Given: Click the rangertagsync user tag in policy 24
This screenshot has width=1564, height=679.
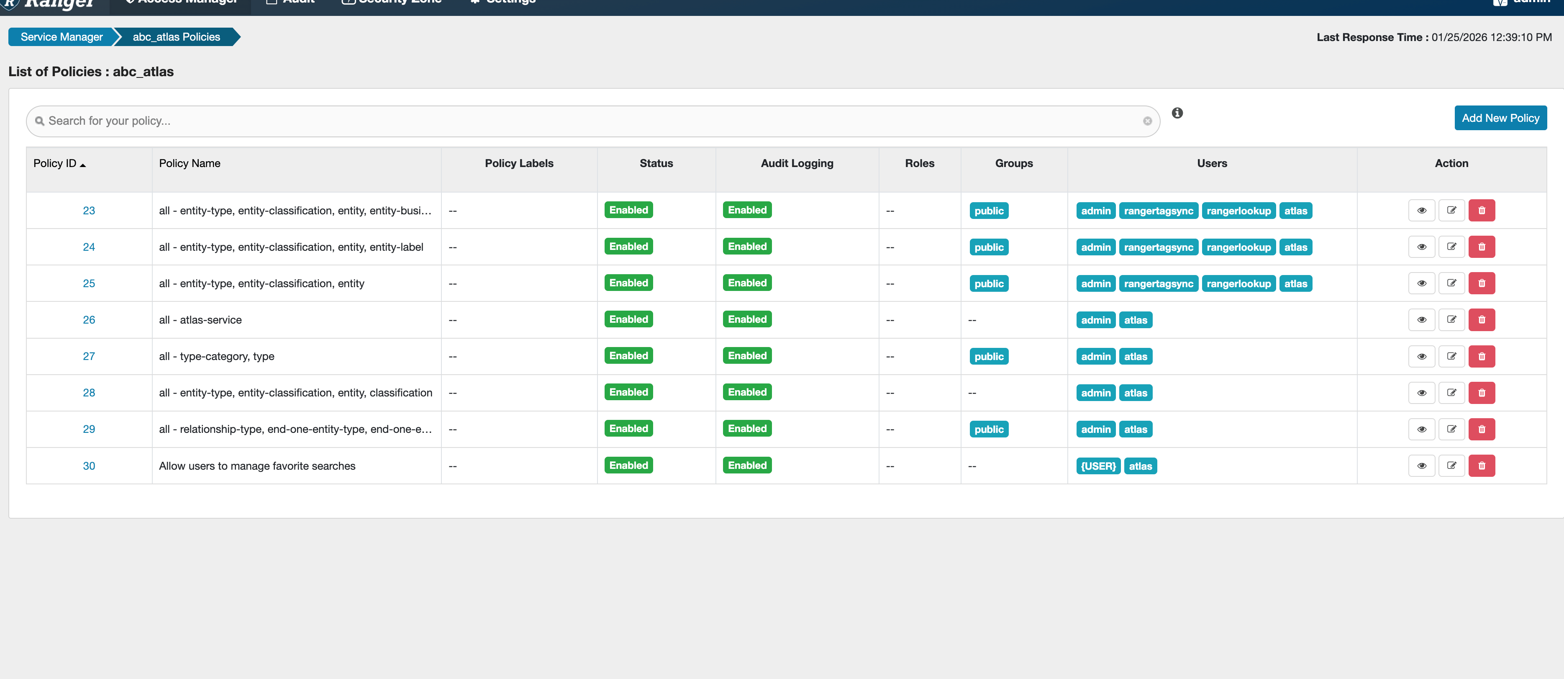Looking at the screenshot, I should (x=1158, y=247).
